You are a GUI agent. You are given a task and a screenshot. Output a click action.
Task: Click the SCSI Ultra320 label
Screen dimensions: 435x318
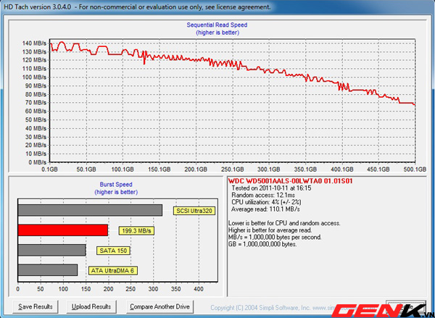[x=194, y=211]
